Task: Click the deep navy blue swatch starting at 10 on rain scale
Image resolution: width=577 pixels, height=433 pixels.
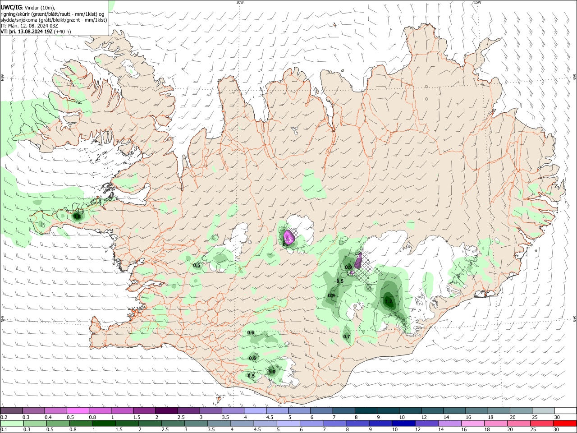Action: click(403, 423)
